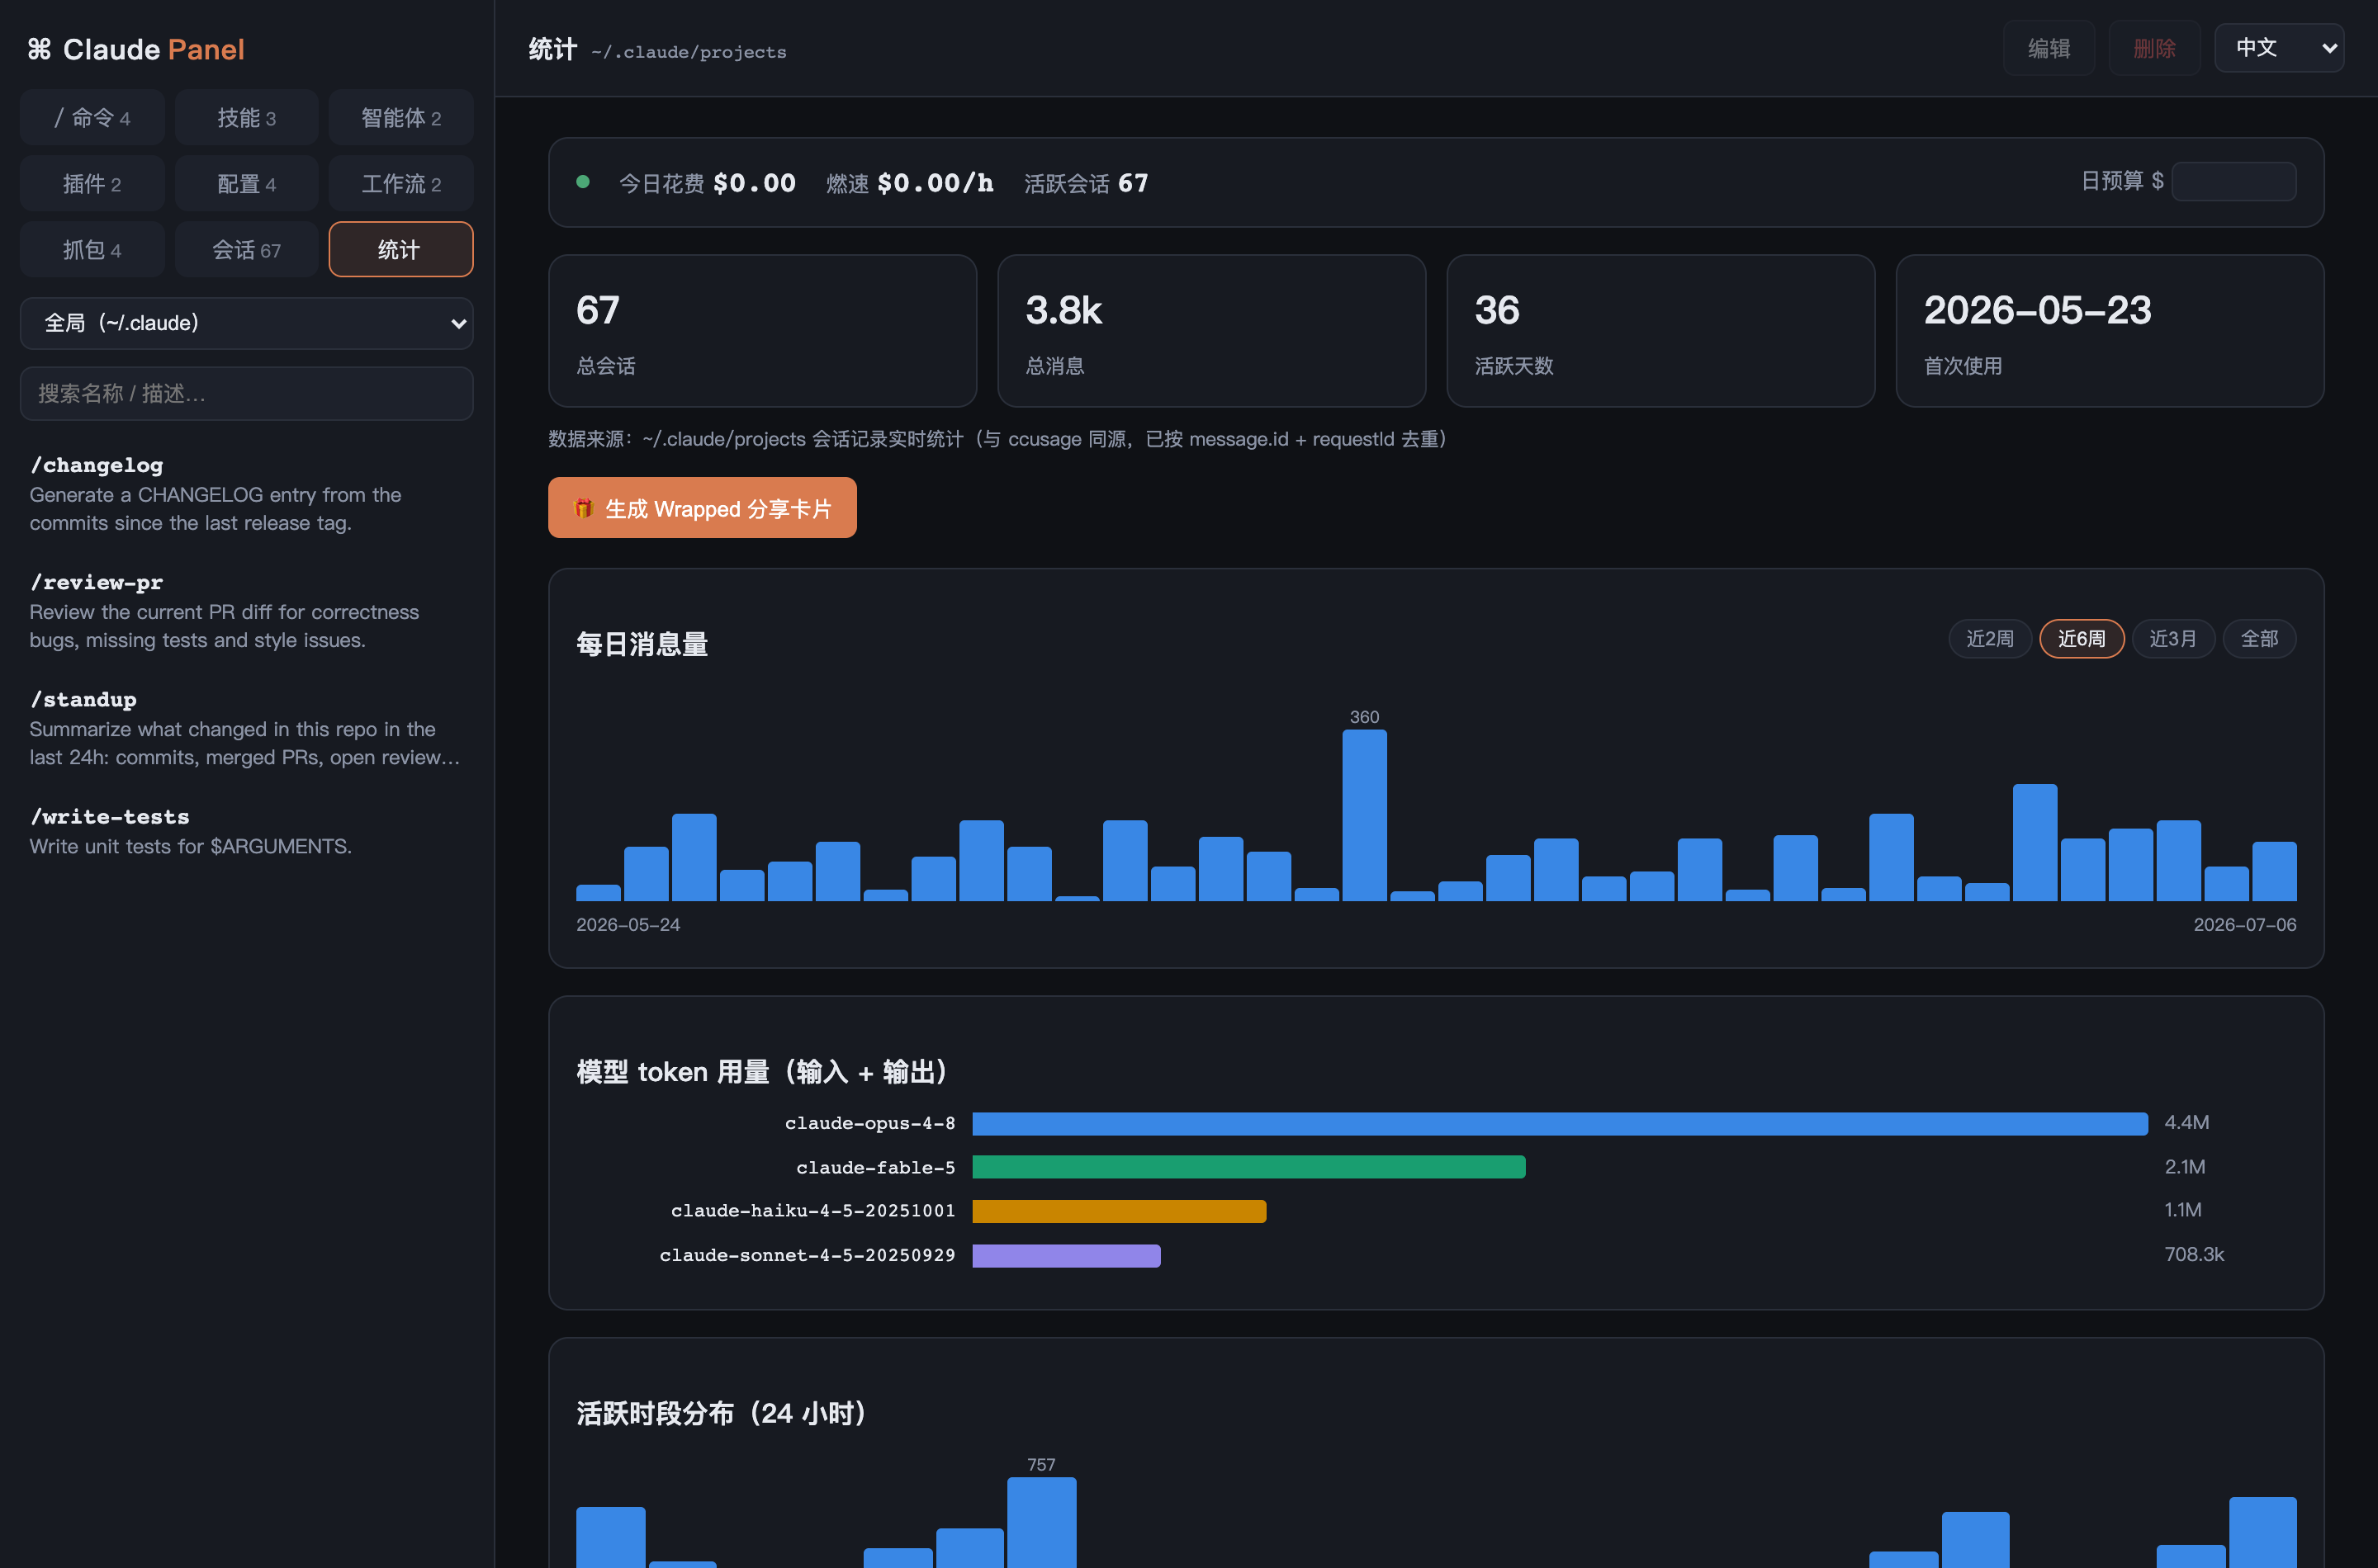The width and height of the screenshot is (2378, 1568).
Task: Click the 数据来源 description line
Action: [x=997, y=439]
